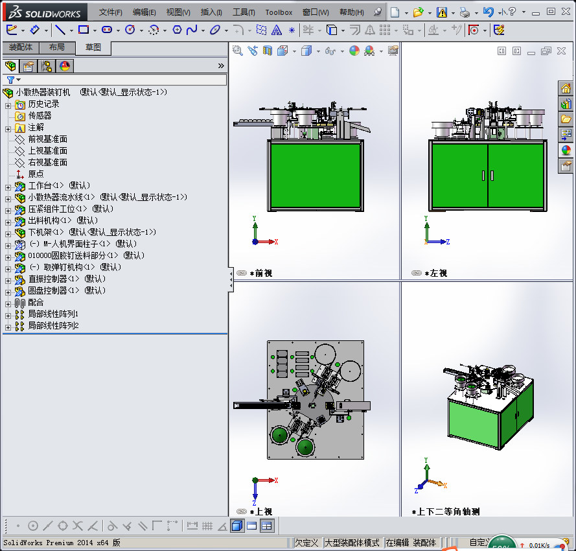The width and height of the screenshot is (576, 551).
Task: Click the Zoom to Fit icon
Action: (237, 51)
